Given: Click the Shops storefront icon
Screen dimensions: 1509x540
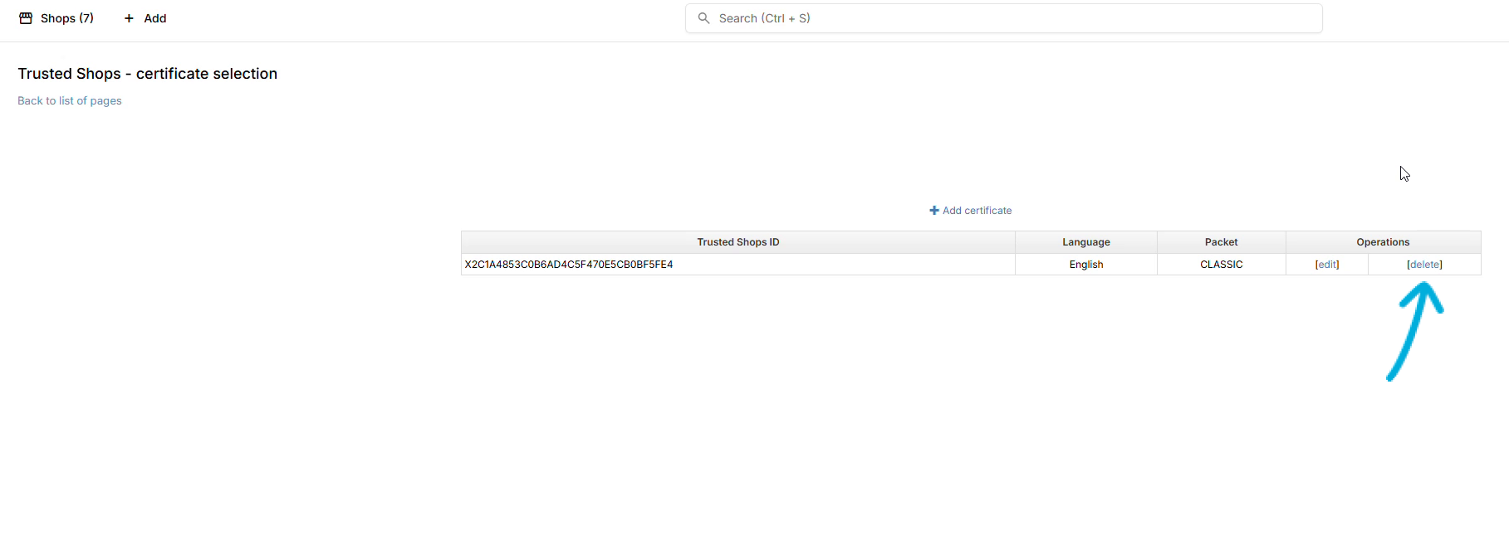Looking at the screenshot, I should coord(26,18).
